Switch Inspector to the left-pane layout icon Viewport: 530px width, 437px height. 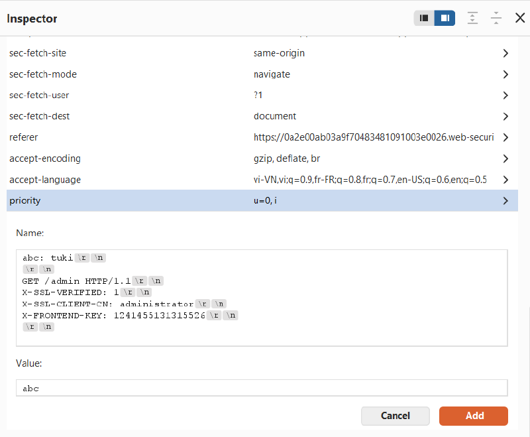424,18
